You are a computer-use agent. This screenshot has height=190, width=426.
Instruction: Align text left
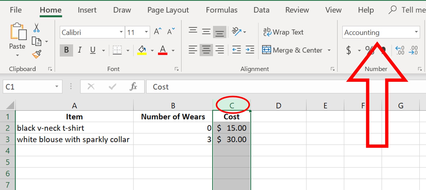click(x=193, y=50)
